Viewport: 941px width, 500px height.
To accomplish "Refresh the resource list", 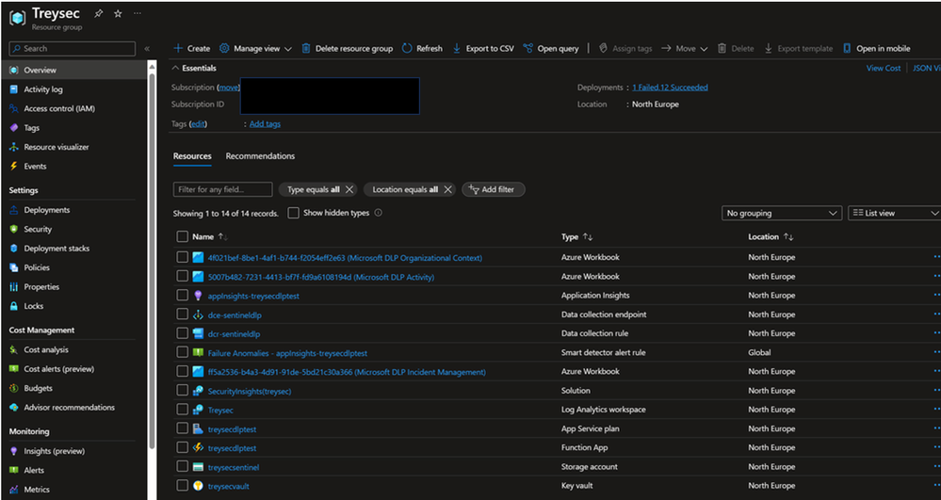I will click(x=423, y=49).
